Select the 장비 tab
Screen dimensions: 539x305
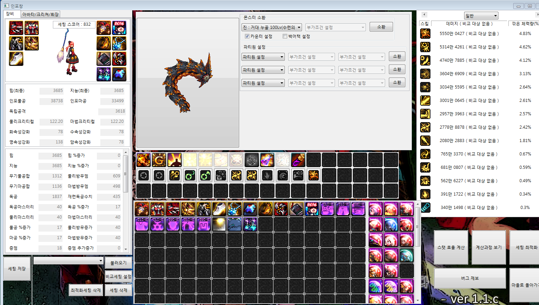point(10,14)
